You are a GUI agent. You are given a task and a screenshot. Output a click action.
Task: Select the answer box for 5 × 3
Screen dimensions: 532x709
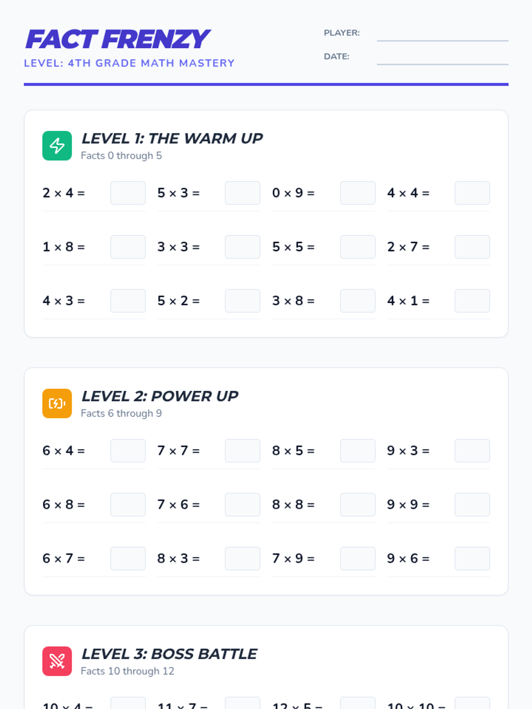click(242, 193)
